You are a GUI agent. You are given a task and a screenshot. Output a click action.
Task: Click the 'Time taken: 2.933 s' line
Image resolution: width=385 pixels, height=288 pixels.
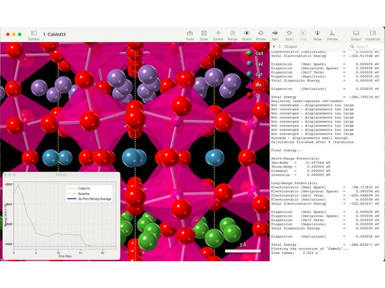coord(295,253)
